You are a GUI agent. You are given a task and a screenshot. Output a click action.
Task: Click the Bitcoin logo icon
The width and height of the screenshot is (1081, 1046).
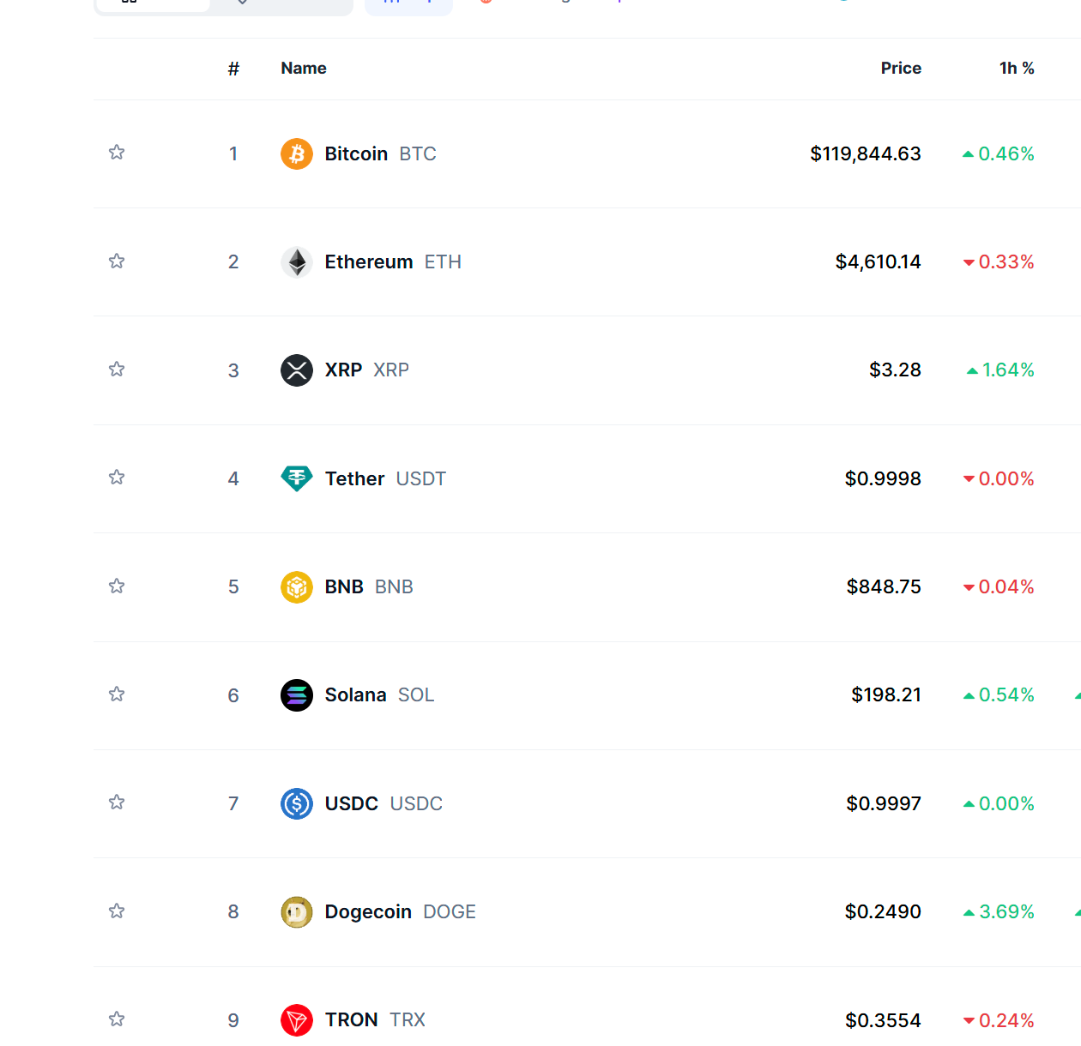(297, 154)
